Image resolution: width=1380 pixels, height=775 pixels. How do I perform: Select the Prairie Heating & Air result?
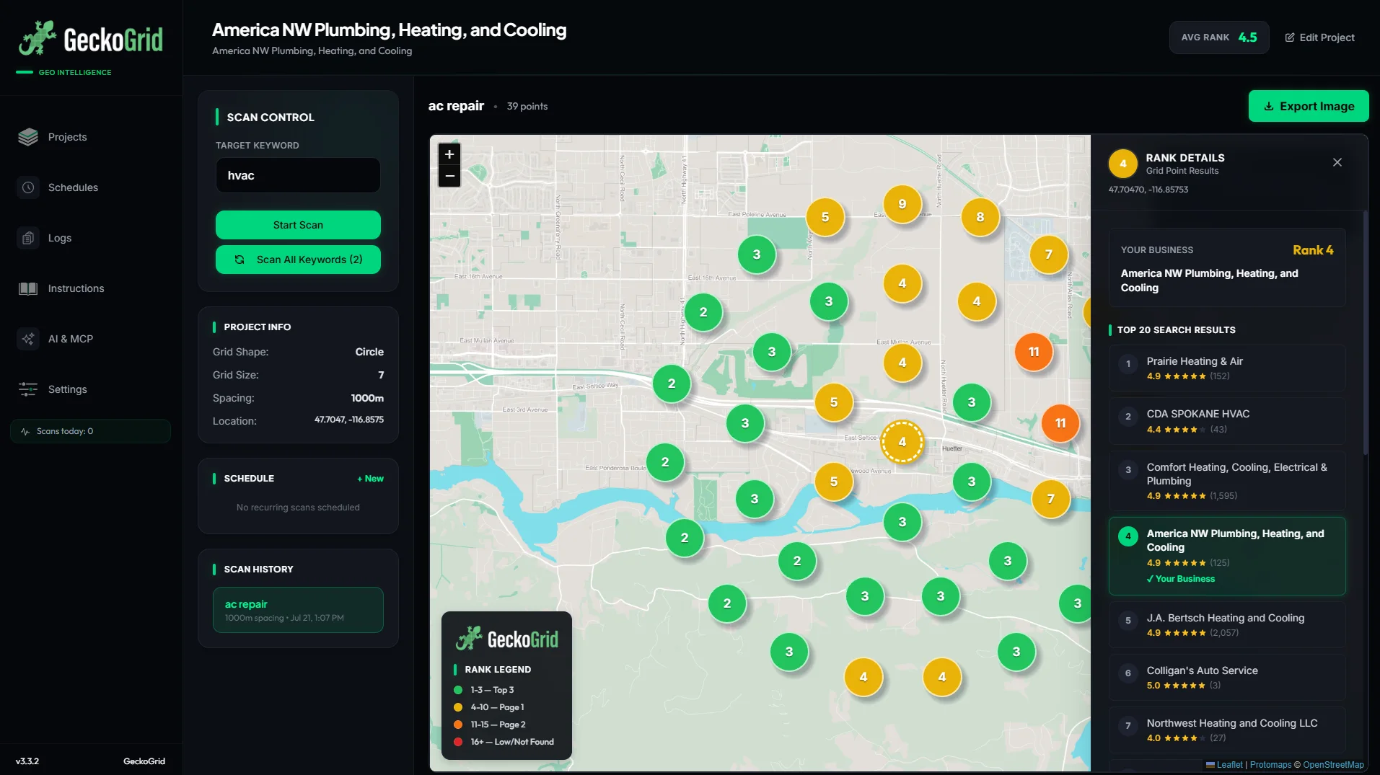point(1227,368)
